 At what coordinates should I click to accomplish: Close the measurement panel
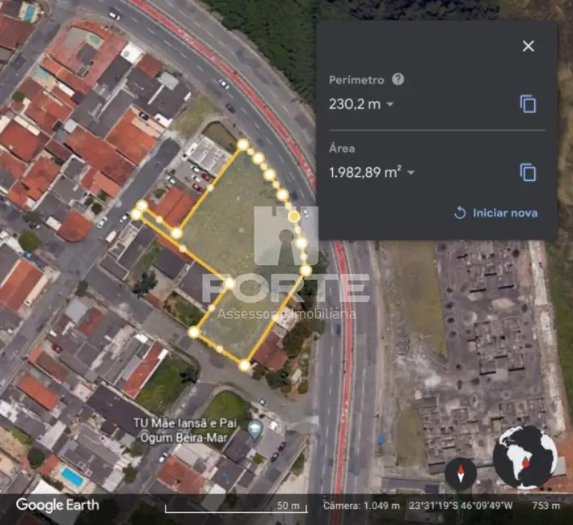click(528, 46)
